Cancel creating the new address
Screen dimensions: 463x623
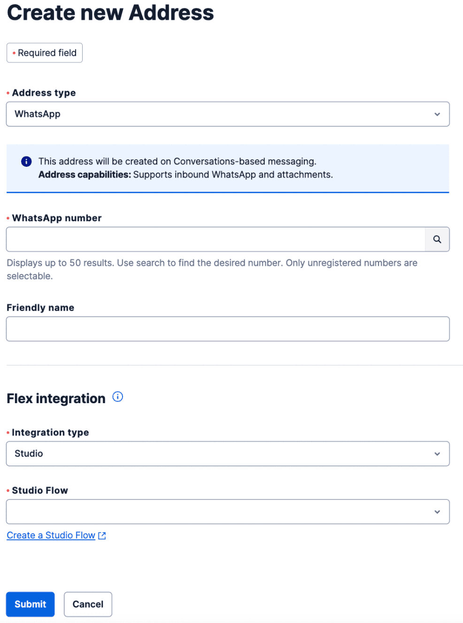[88, 604]
